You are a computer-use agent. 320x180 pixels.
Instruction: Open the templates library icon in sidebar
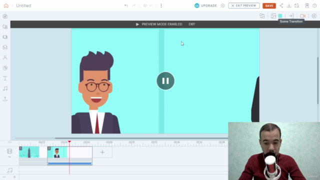click(x=5, y=26)
